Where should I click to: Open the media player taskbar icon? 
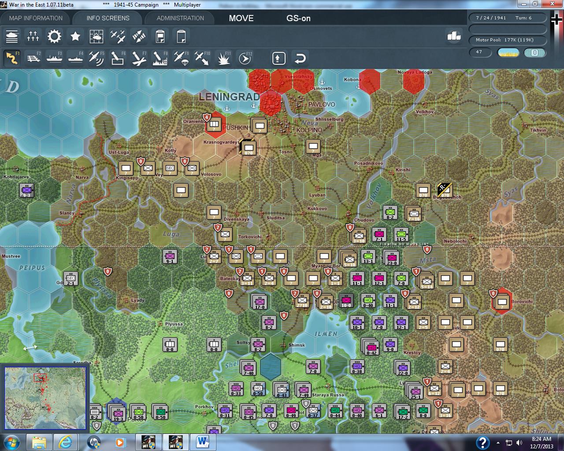click(120, 442)
